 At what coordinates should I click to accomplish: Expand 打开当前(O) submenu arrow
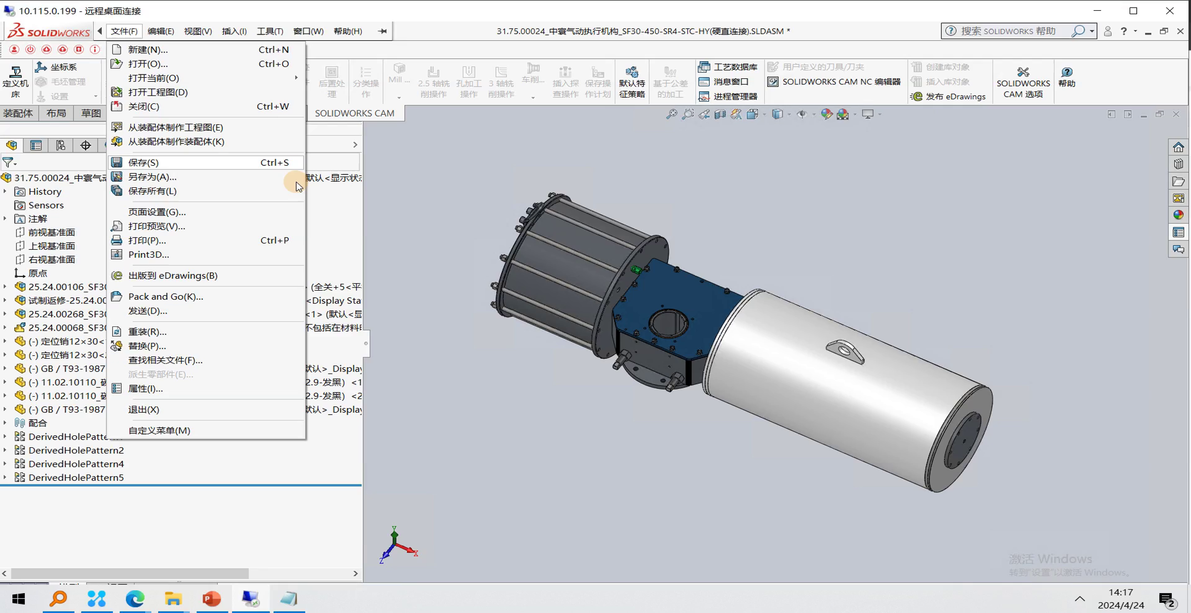click(296, 78)
